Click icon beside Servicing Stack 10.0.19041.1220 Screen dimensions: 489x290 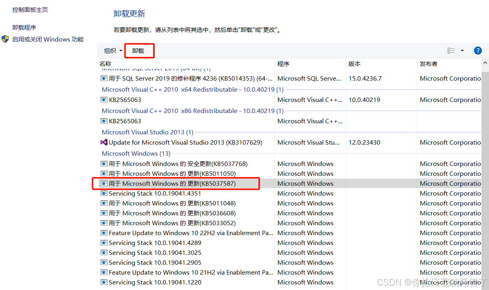tap(104, 282)
